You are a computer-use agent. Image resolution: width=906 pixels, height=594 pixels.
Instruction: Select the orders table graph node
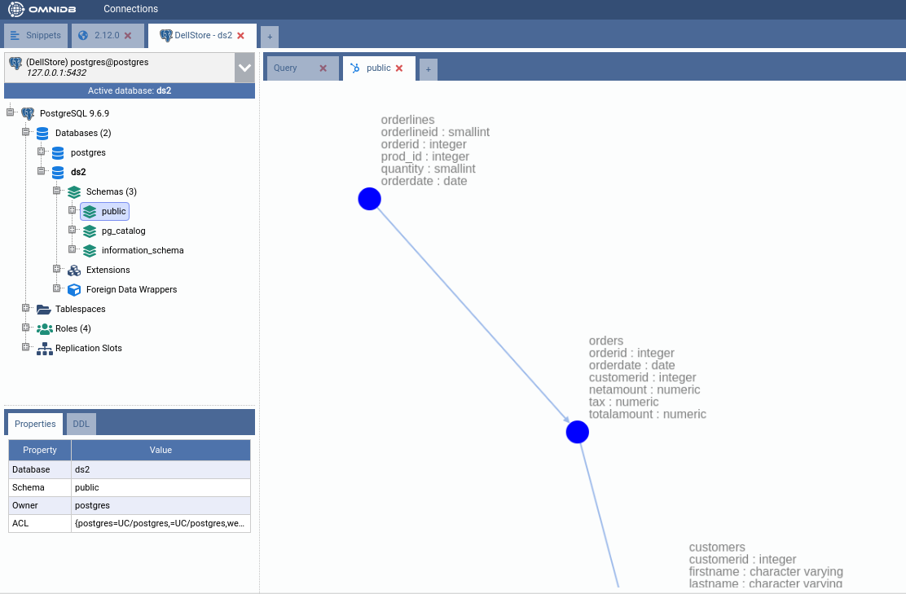coord(577,432)
